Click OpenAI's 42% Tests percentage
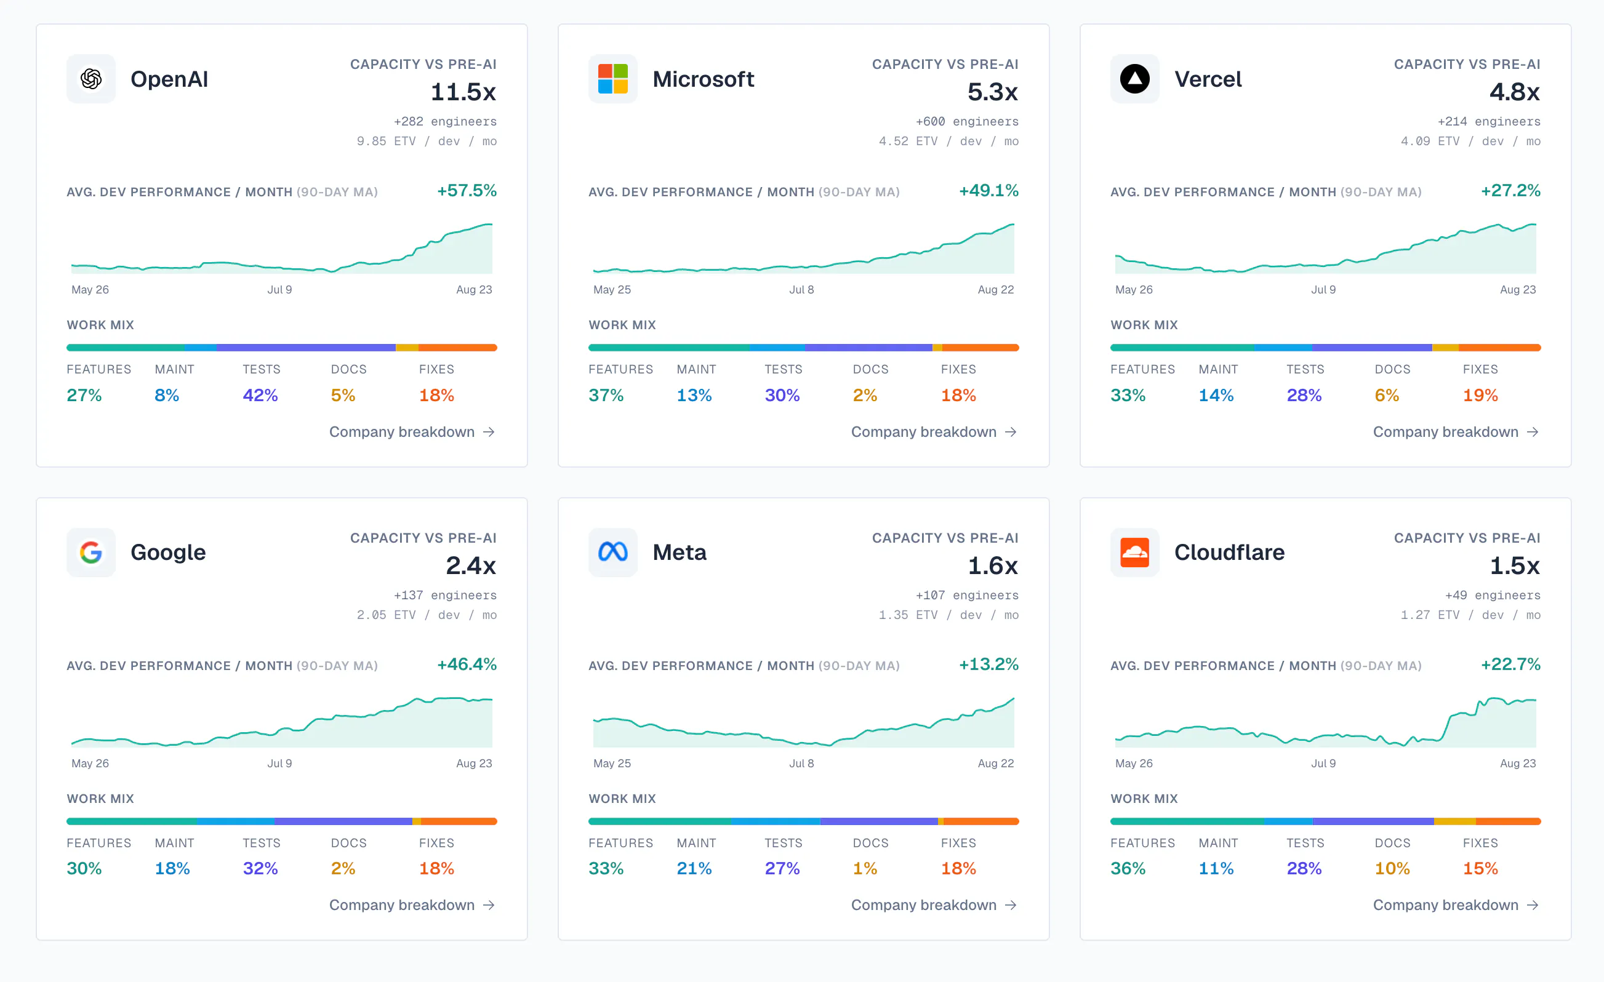This screenshot has width=1604, height=982. 260,395
